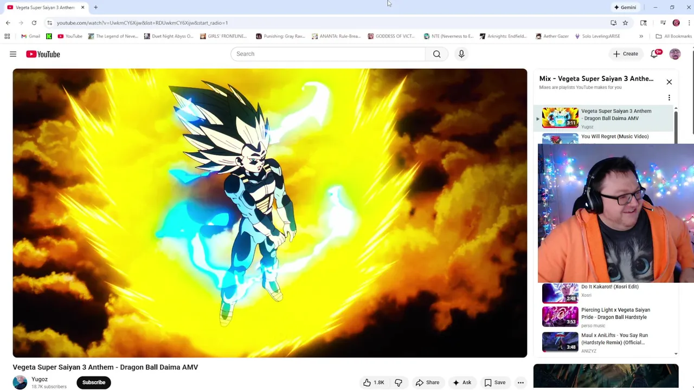Open the Punishing: Gray Rav... bookmark
Screen dimensions: 694x390
click(280, 36)
